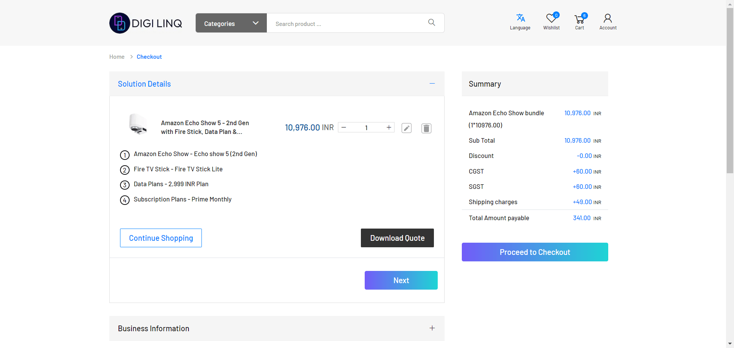Expand the Business Information section
Viewport: 734px width, 348px height.
tap(432, 328)
